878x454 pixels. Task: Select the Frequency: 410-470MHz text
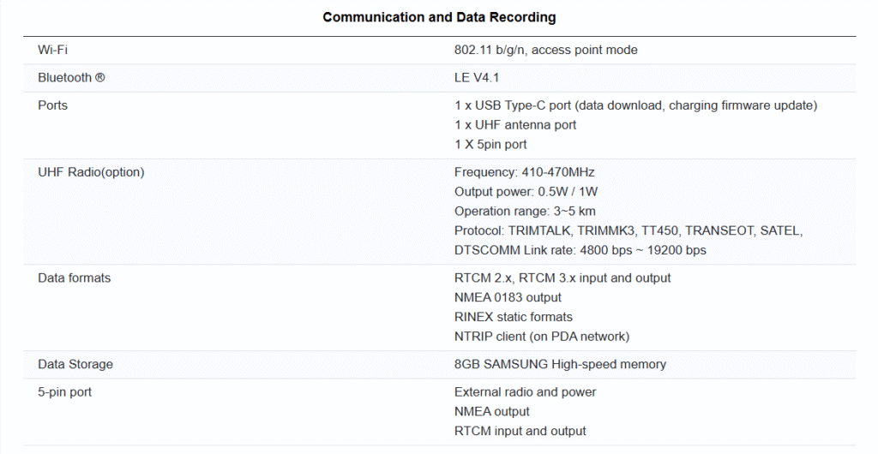(x=524, y=172)
